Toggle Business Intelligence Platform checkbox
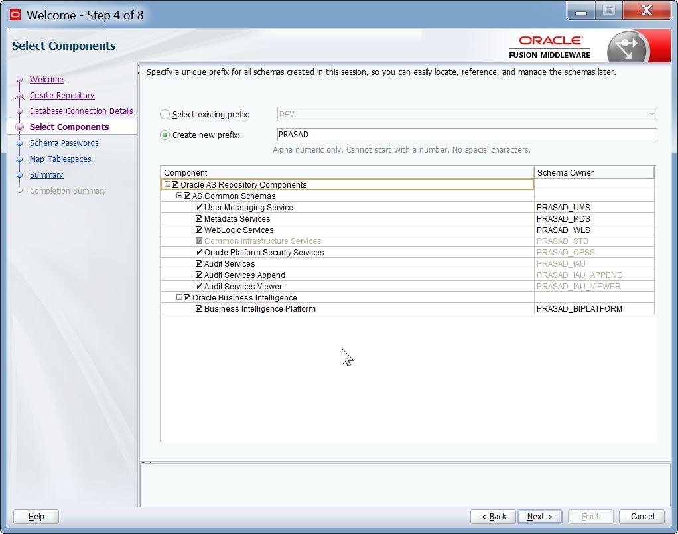 point(199,308)
